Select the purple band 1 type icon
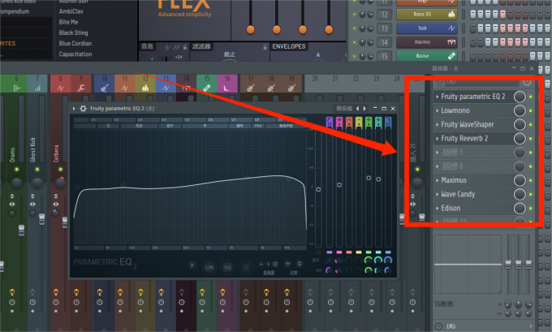The height and width of the screenshot is (332, 552). (x=330, y=123)
